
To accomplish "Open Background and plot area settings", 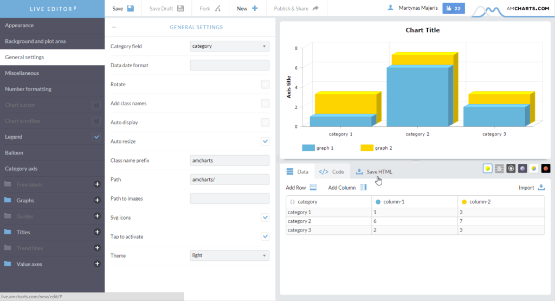I will click(x=53, y=41).
